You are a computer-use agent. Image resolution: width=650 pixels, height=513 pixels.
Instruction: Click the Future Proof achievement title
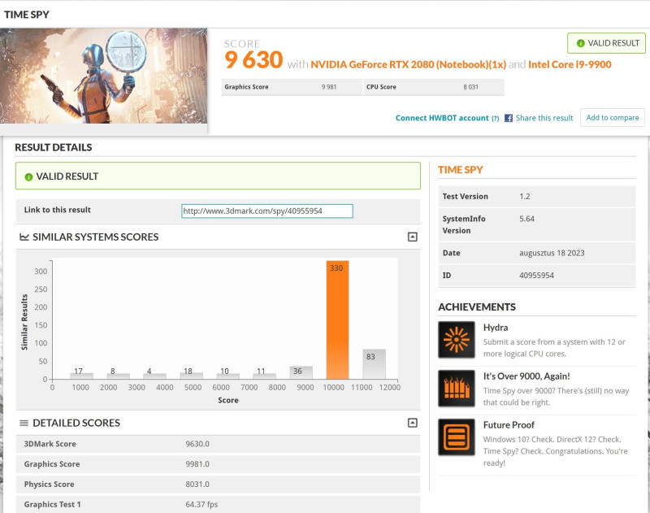(509, 425)
